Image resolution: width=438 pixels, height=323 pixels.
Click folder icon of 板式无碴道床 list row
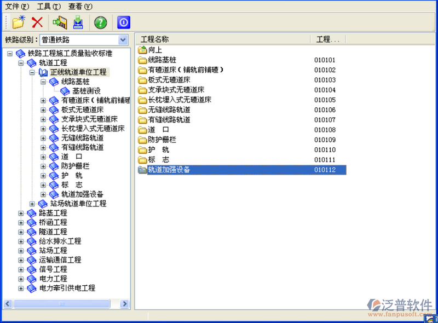click(x=142, y=80)
